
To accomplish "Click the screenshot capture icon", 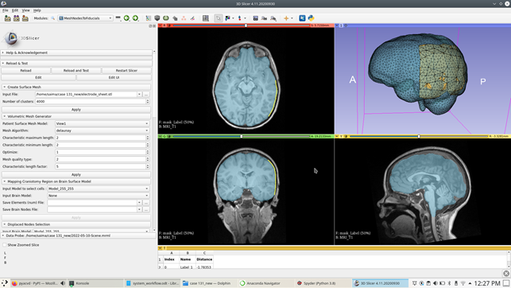I will [256, 18].
